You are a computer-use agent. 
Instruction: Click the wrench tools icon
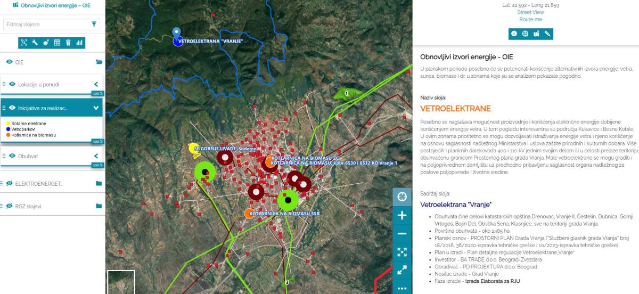click(35, 43)
